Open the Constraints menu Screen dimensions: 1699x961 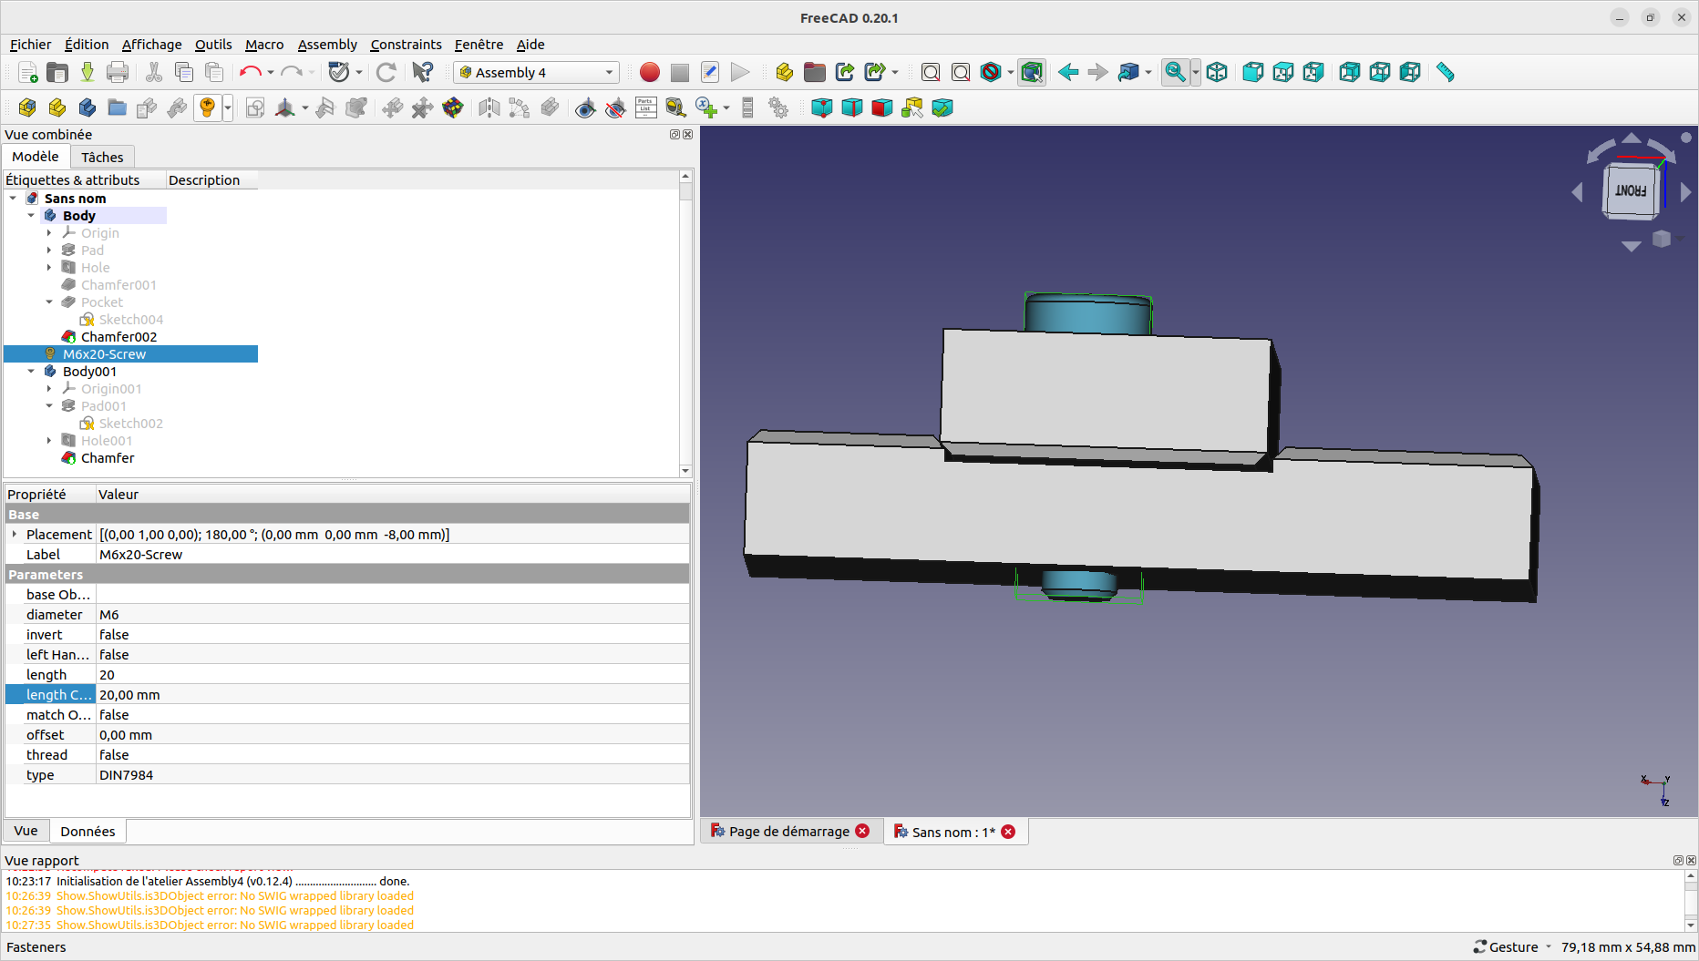(406, 45)
